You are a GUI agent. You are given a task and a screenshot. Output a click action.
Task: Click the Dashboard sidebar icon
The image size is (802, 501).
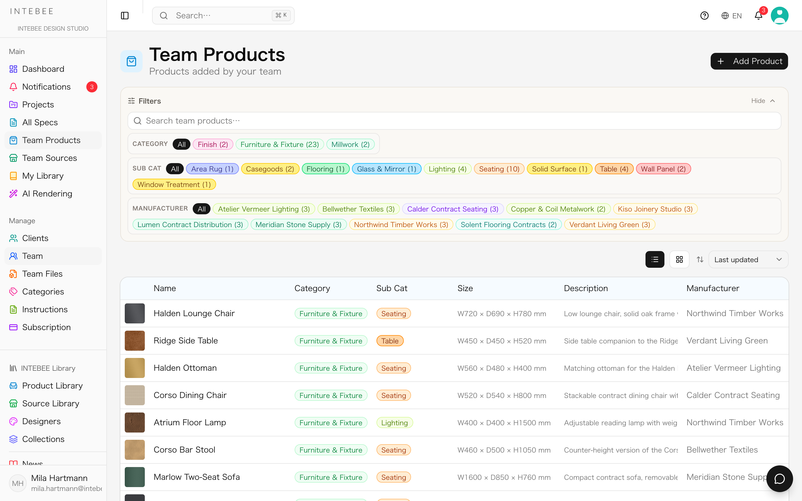(13, 69)
